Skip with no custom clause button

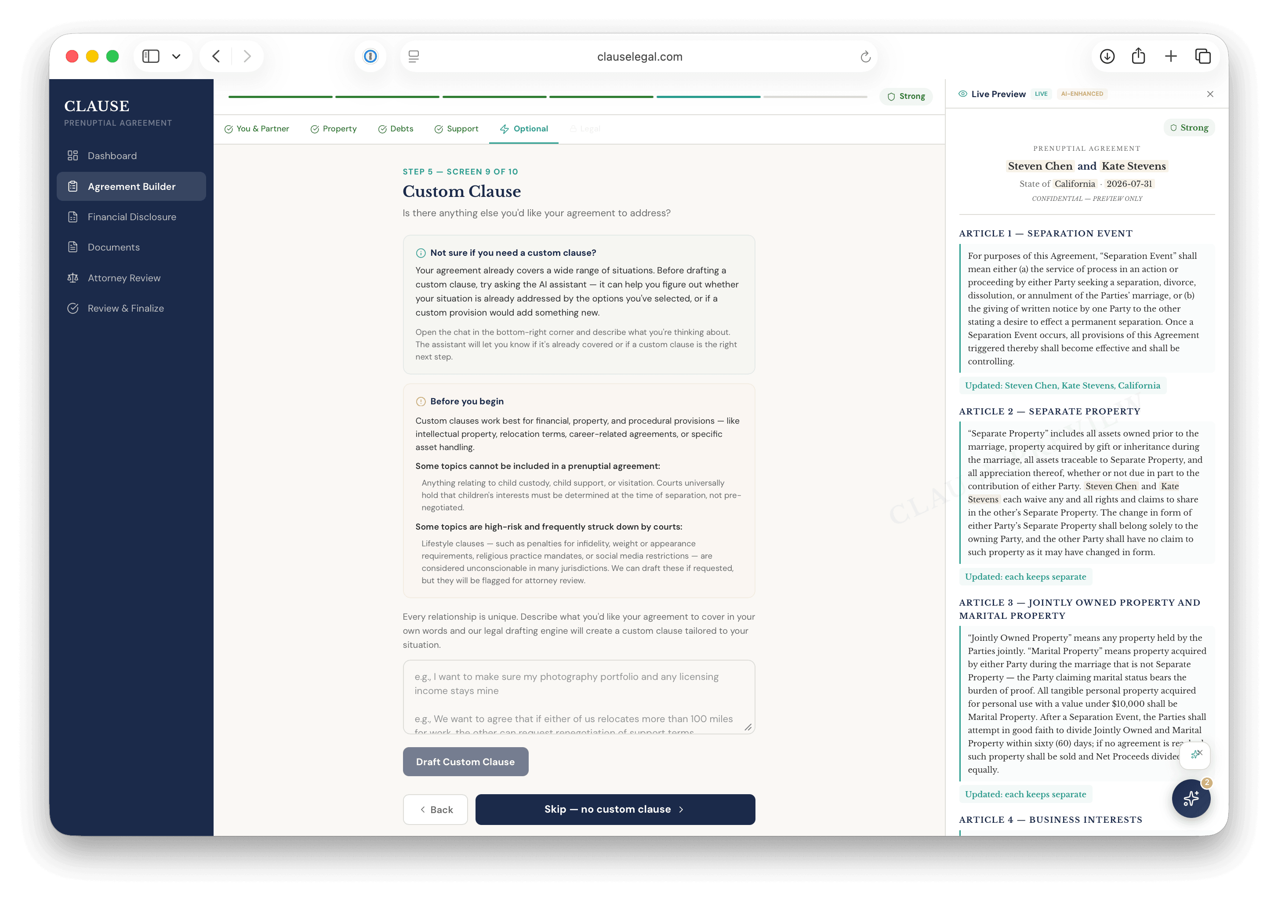coord(615,809)
